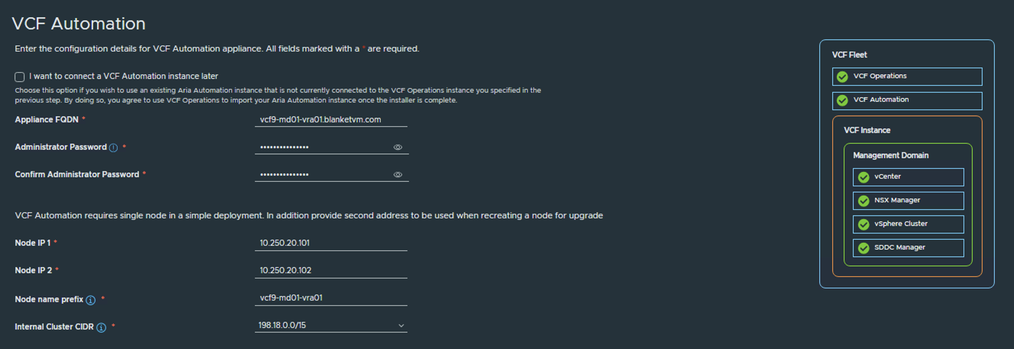This screenshot has height=349, width=1014.
Task: Show the Administrator Password with the eye icon
Action: tap(398, 147)
